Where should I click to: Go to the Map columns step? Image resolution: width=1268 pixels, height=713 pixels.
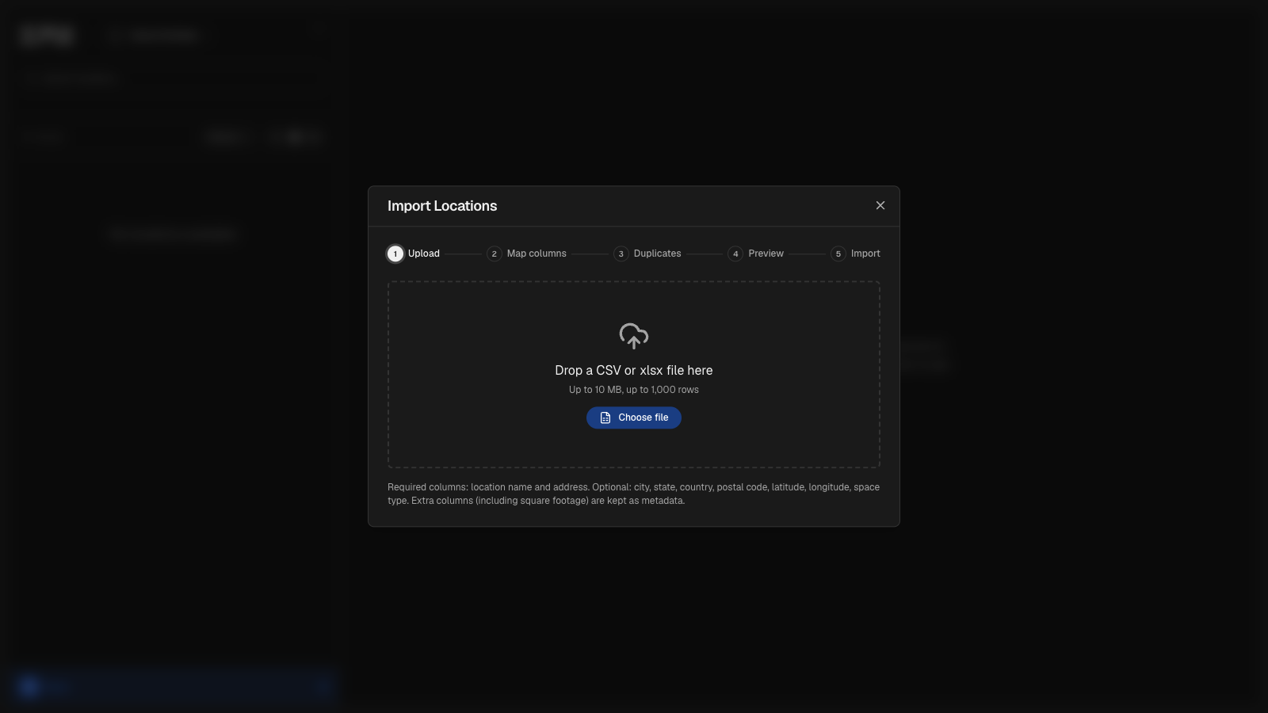pos(537,254)
